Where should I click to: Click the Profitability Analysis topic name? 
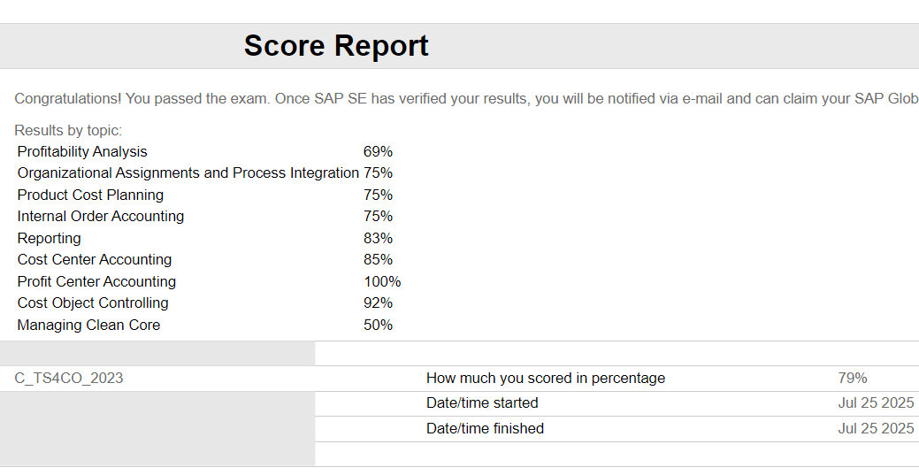(82, 151)
